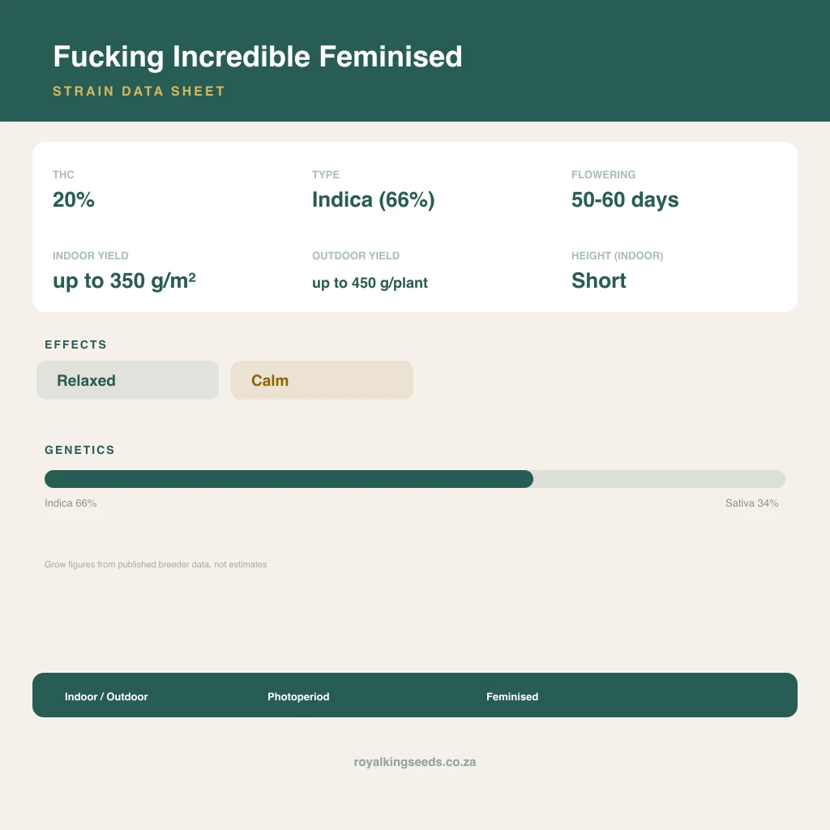Click the Indica 66% bar label
The width and height of the screenshot is (830, 830).
pyautogui.click(x=71, y=503)
